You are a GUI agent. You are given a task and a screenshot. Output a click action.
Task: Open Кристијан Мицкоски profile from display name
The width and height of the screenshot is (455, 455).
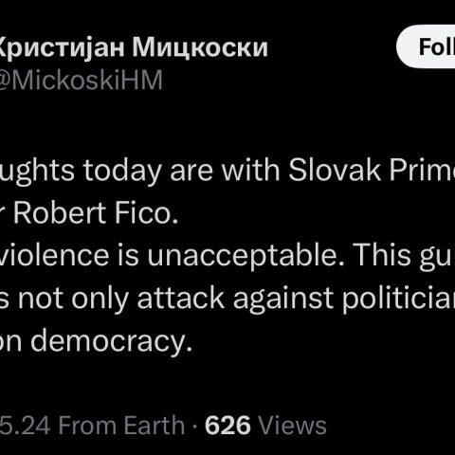[134, 47]
